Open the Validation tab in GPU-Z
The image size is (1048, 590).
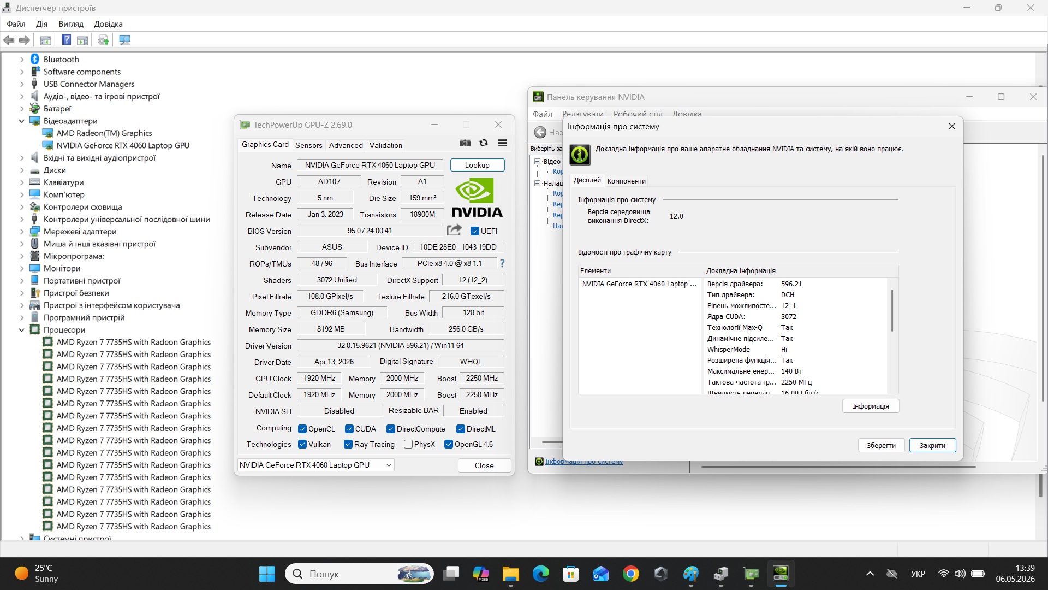(x=386, y=145)
